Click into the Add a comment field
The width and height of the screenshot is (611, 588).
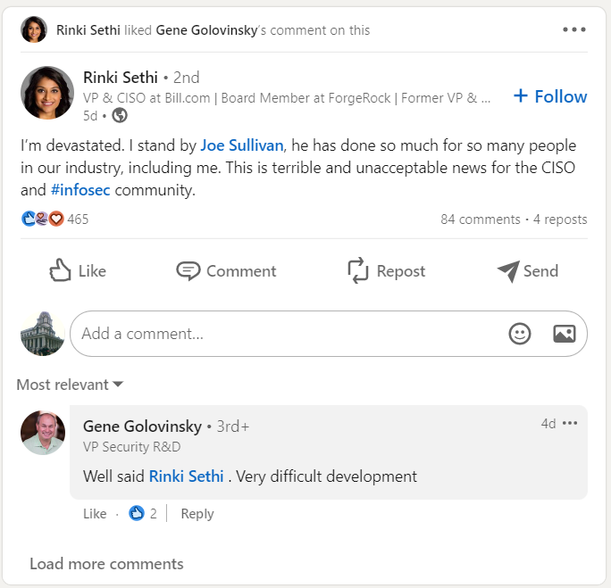click(x=286, y=334)
